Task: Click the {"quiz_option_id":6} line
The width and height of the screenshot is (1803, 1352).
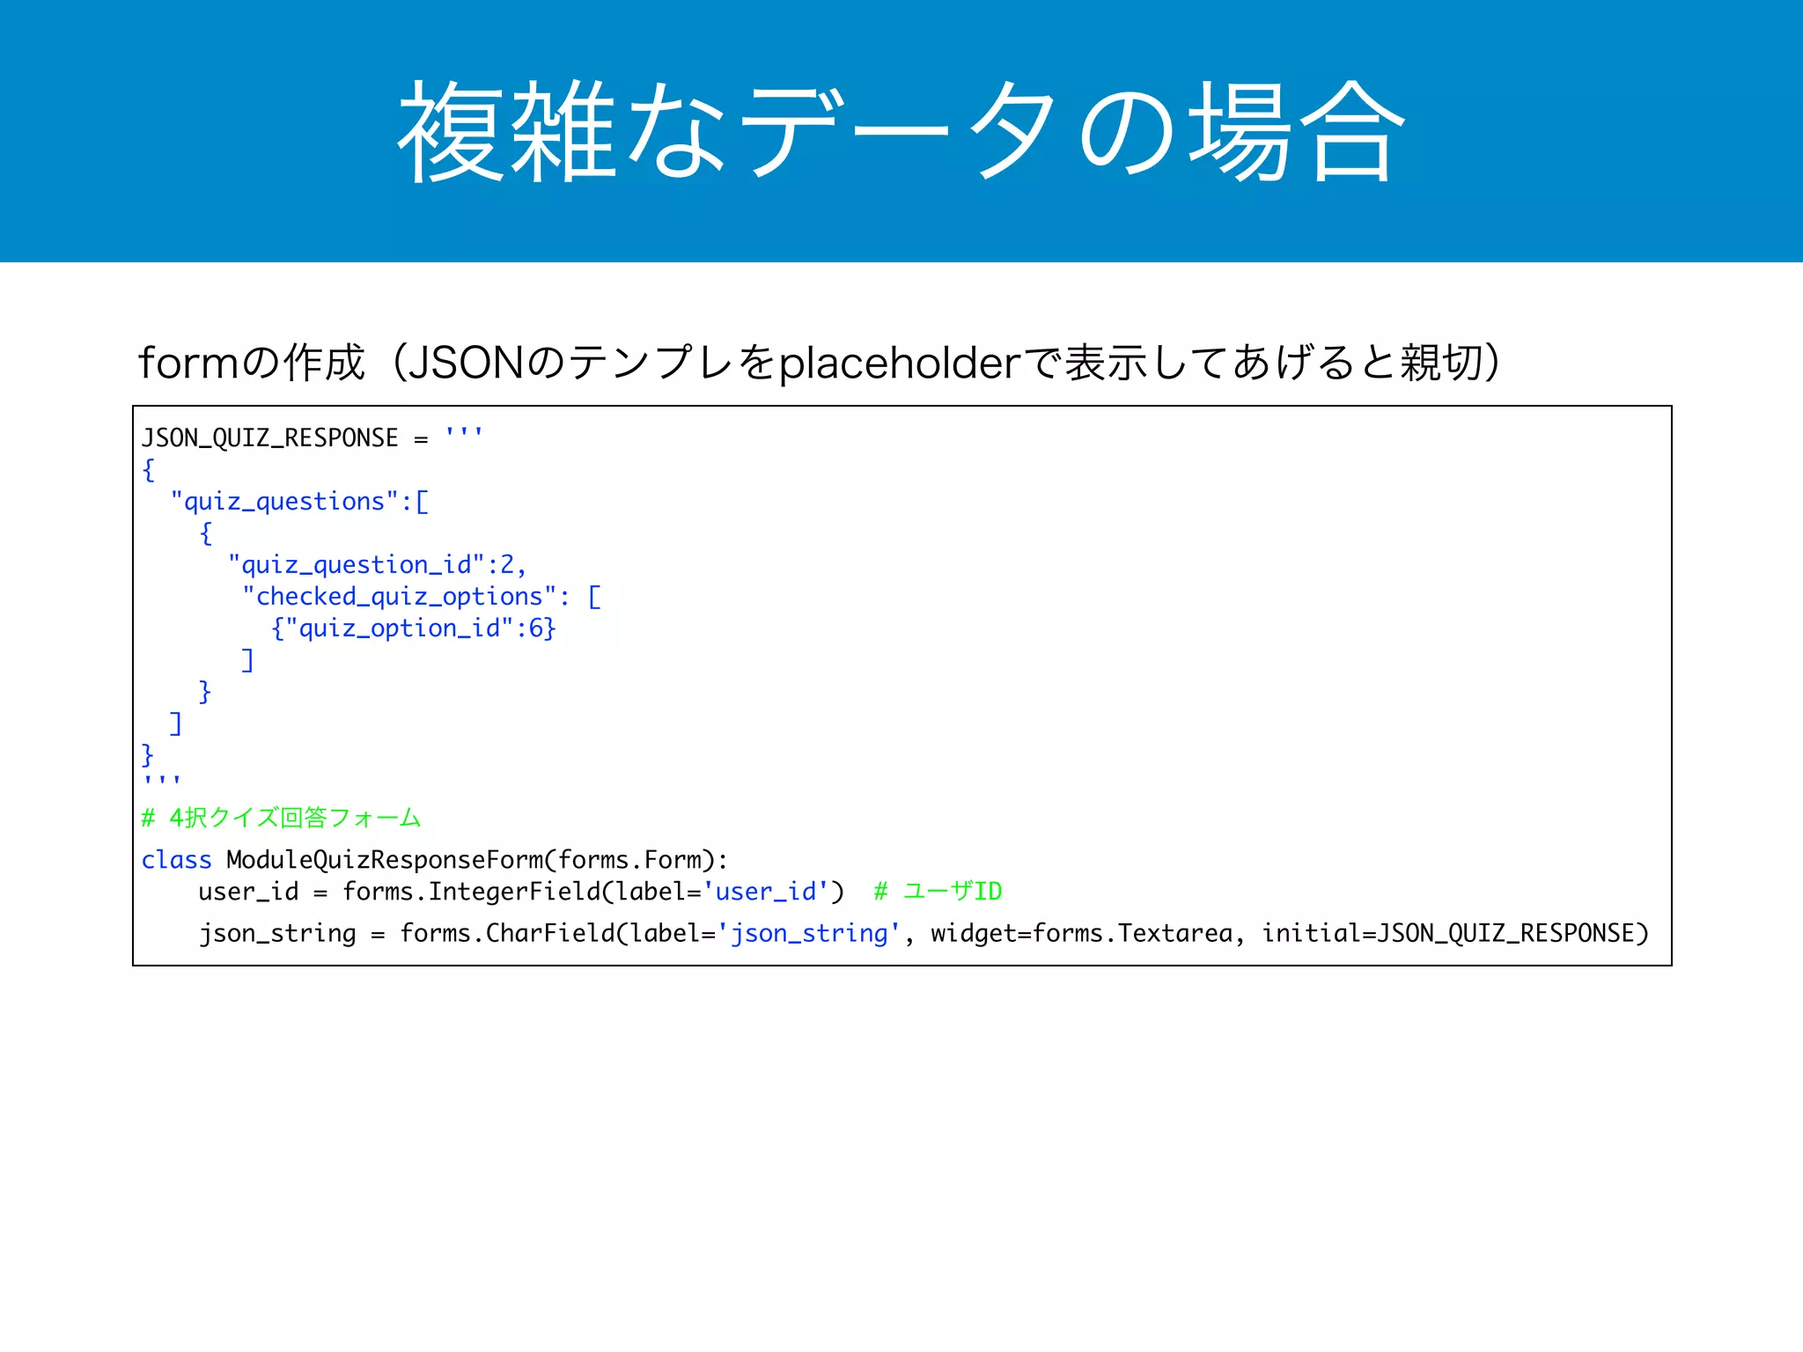Action: coord(413,628)
